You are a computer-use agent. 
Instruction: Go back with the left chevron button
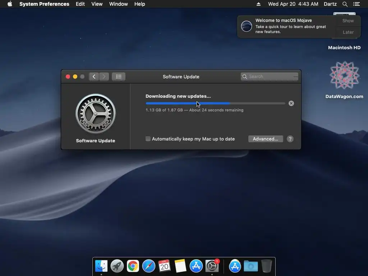tap(94, 77)
